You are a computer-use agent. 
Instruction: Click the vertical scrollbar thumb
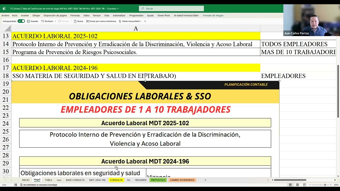pos(338,91)
